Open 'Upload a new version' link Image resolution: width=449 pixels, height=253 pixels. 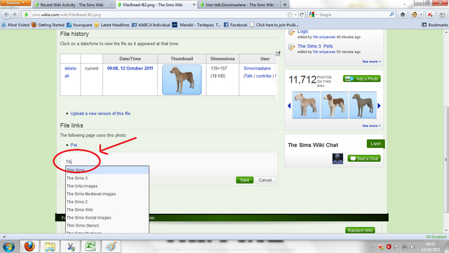100,114
